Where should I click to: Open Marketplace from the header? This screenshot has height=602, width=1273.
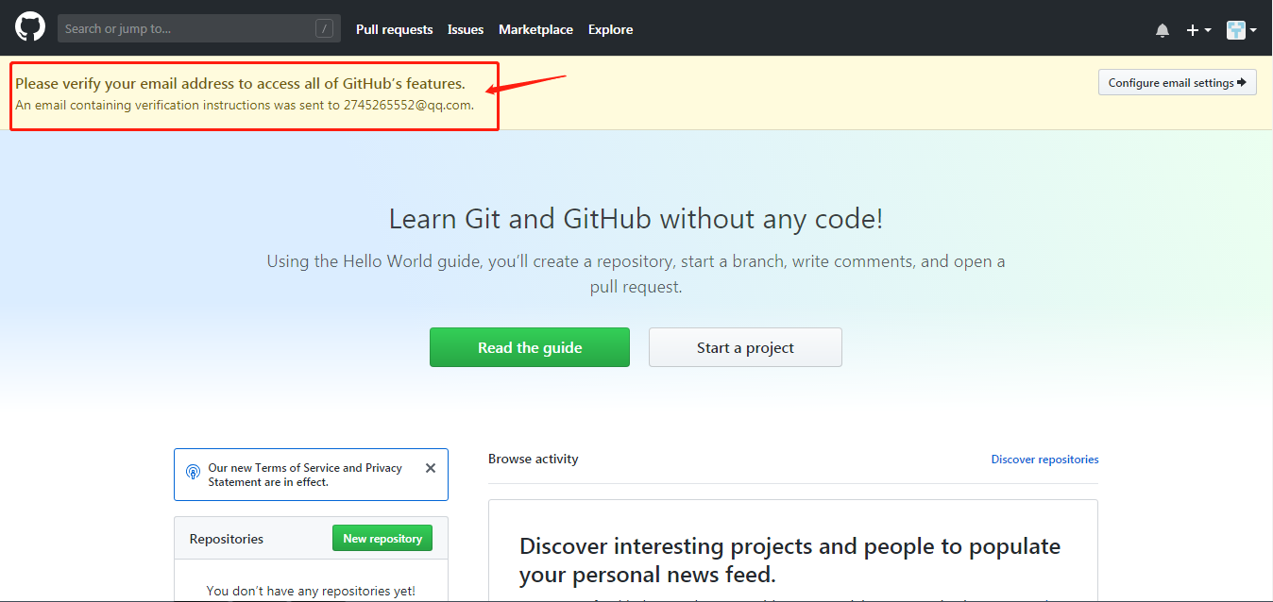point(535,29)
